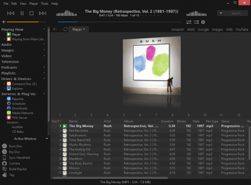Select the track Red Barchetta
The height and width of the screenshot is (185, 251).
pos(78,130)
